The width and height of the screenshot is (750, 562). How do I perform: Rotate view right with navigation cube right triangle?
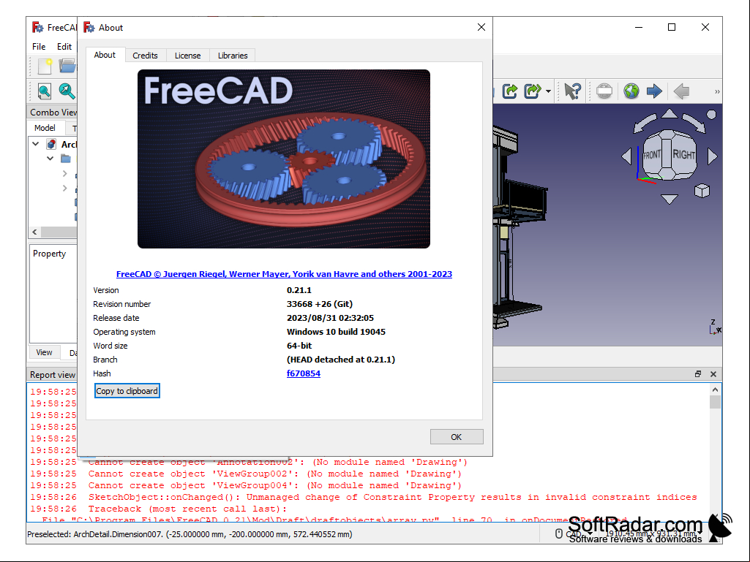712,156
